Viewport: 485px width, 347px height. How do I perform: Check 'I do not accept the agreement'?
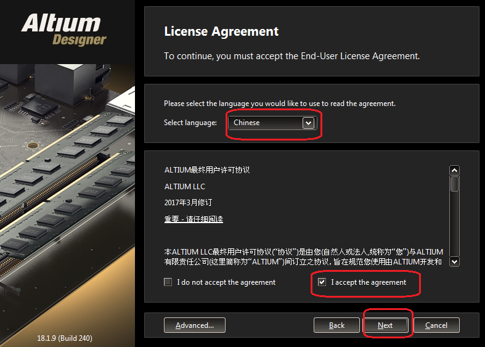[x=168, y=282]
